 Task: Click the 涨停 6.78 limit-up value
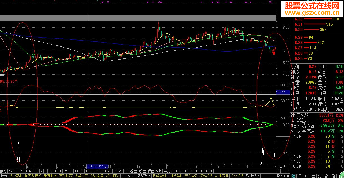[x=312, y=88]
